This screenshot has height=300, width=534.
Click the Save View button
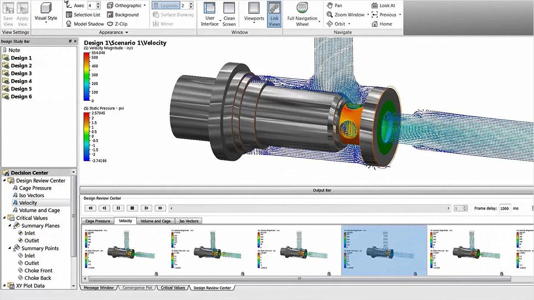coord(8,12)
